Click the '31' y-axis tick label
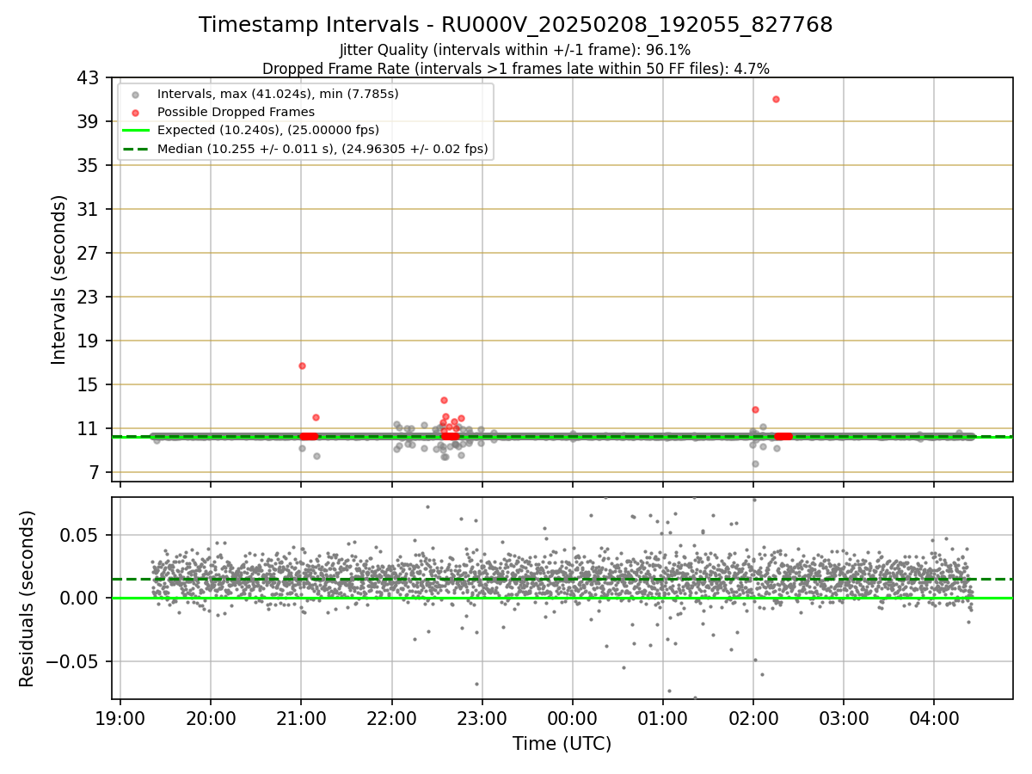 88,209
